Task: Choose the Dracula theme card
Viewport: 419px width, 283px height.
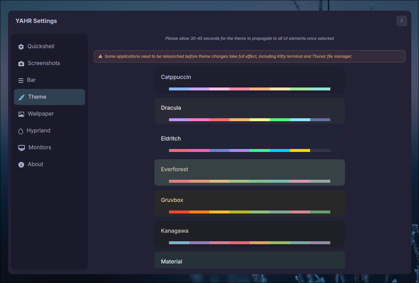Action: pyautogui.click(x=249, y=111)
